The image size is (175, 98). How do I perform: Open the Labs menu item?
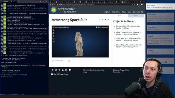pos(130,12)
